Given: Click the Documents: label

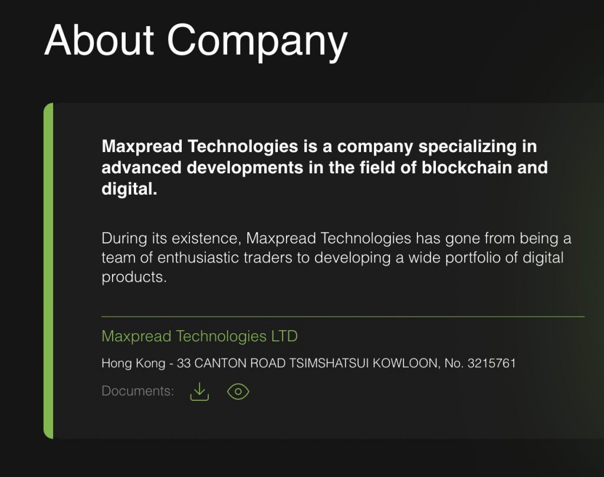Looking at the screenshot, I should (x=137, y=392).
